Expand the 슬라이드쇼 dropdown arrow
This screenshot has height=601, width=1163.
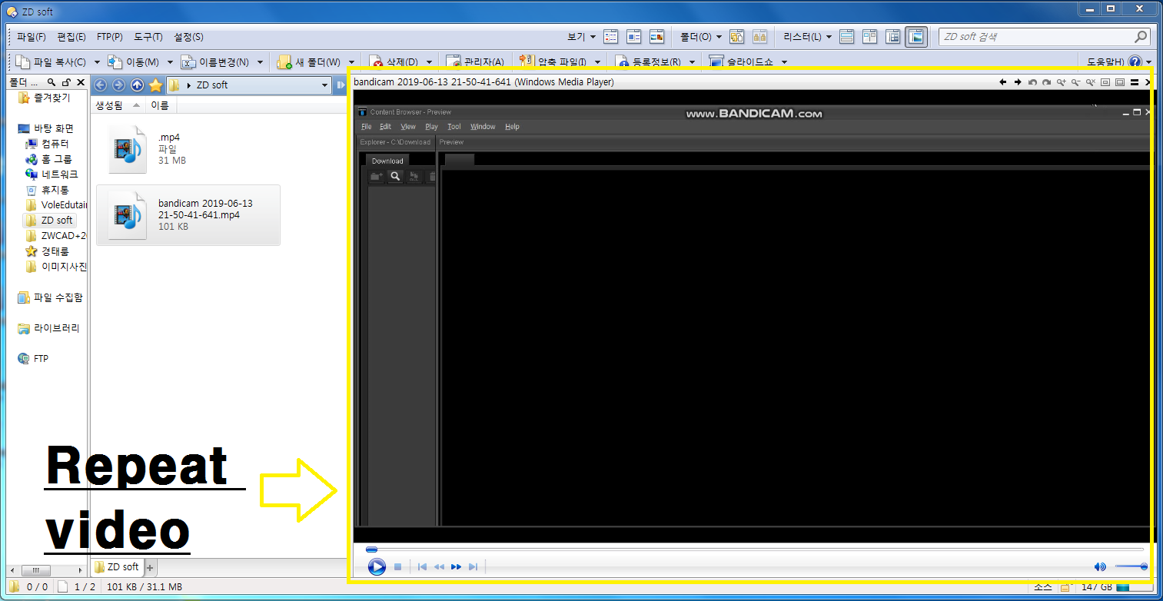[x=784, y=62]
